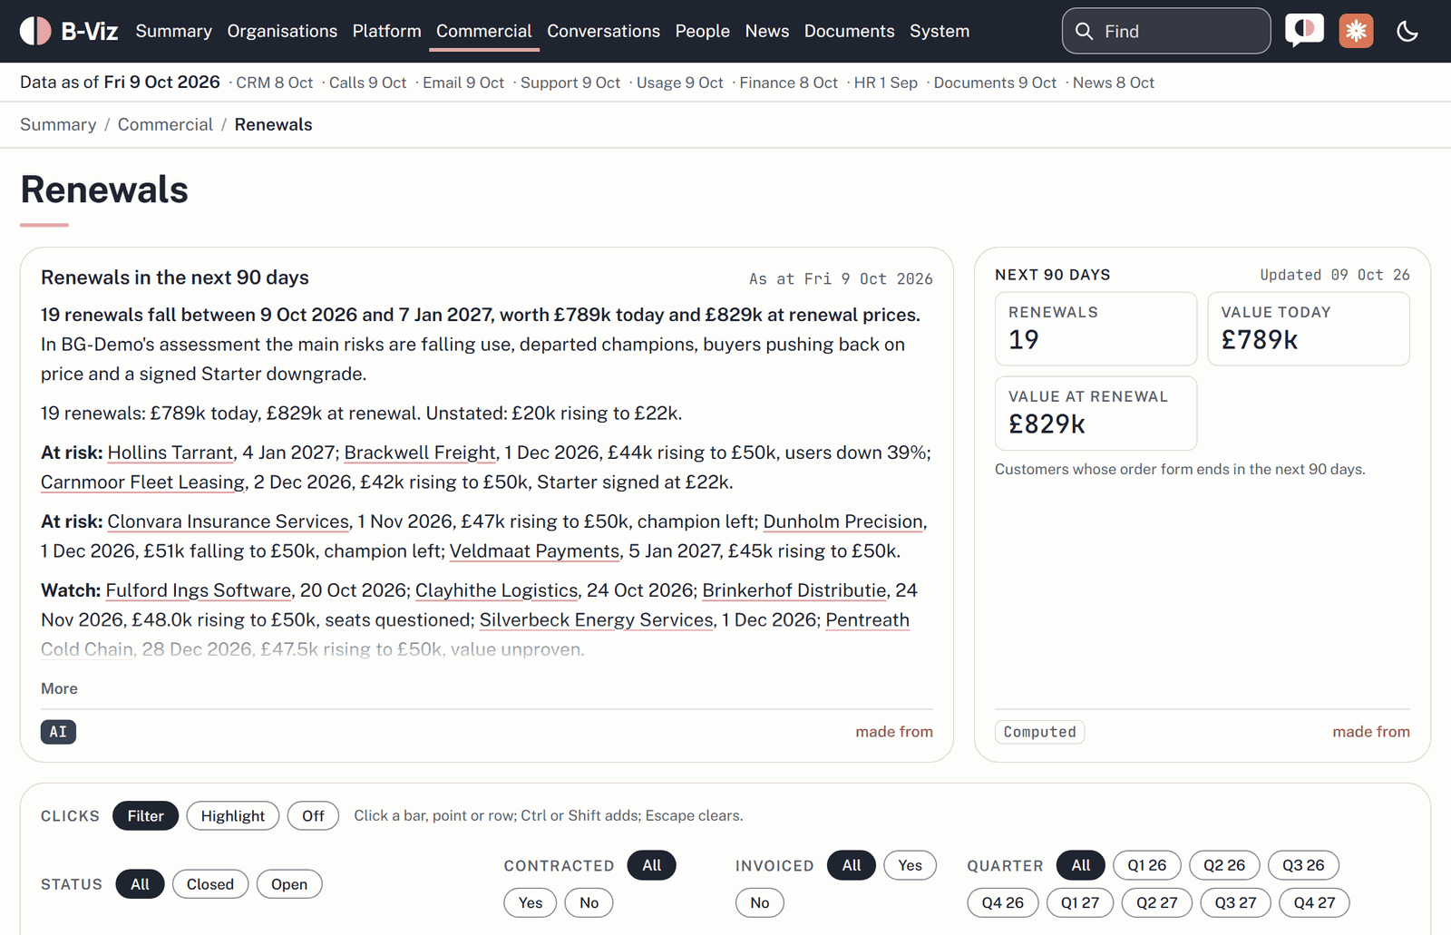The image size is (1451, 935).
Task: Click the magnifier icon in the Find box
Action: (x=1084, y=31)
